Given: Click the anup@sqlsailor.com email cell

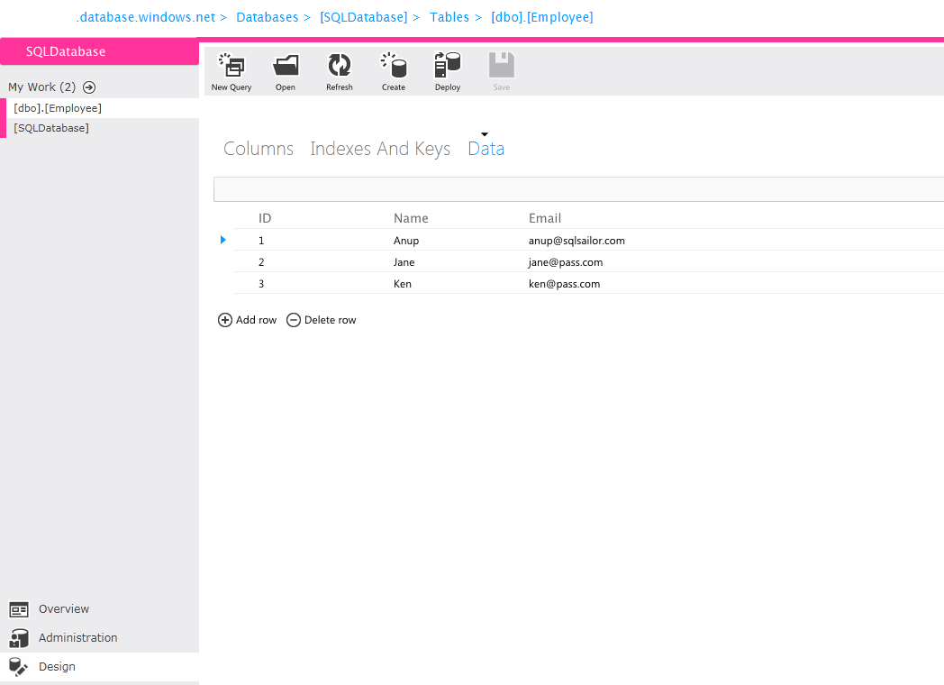Looking at the screenshot, I should pos(576,241).
